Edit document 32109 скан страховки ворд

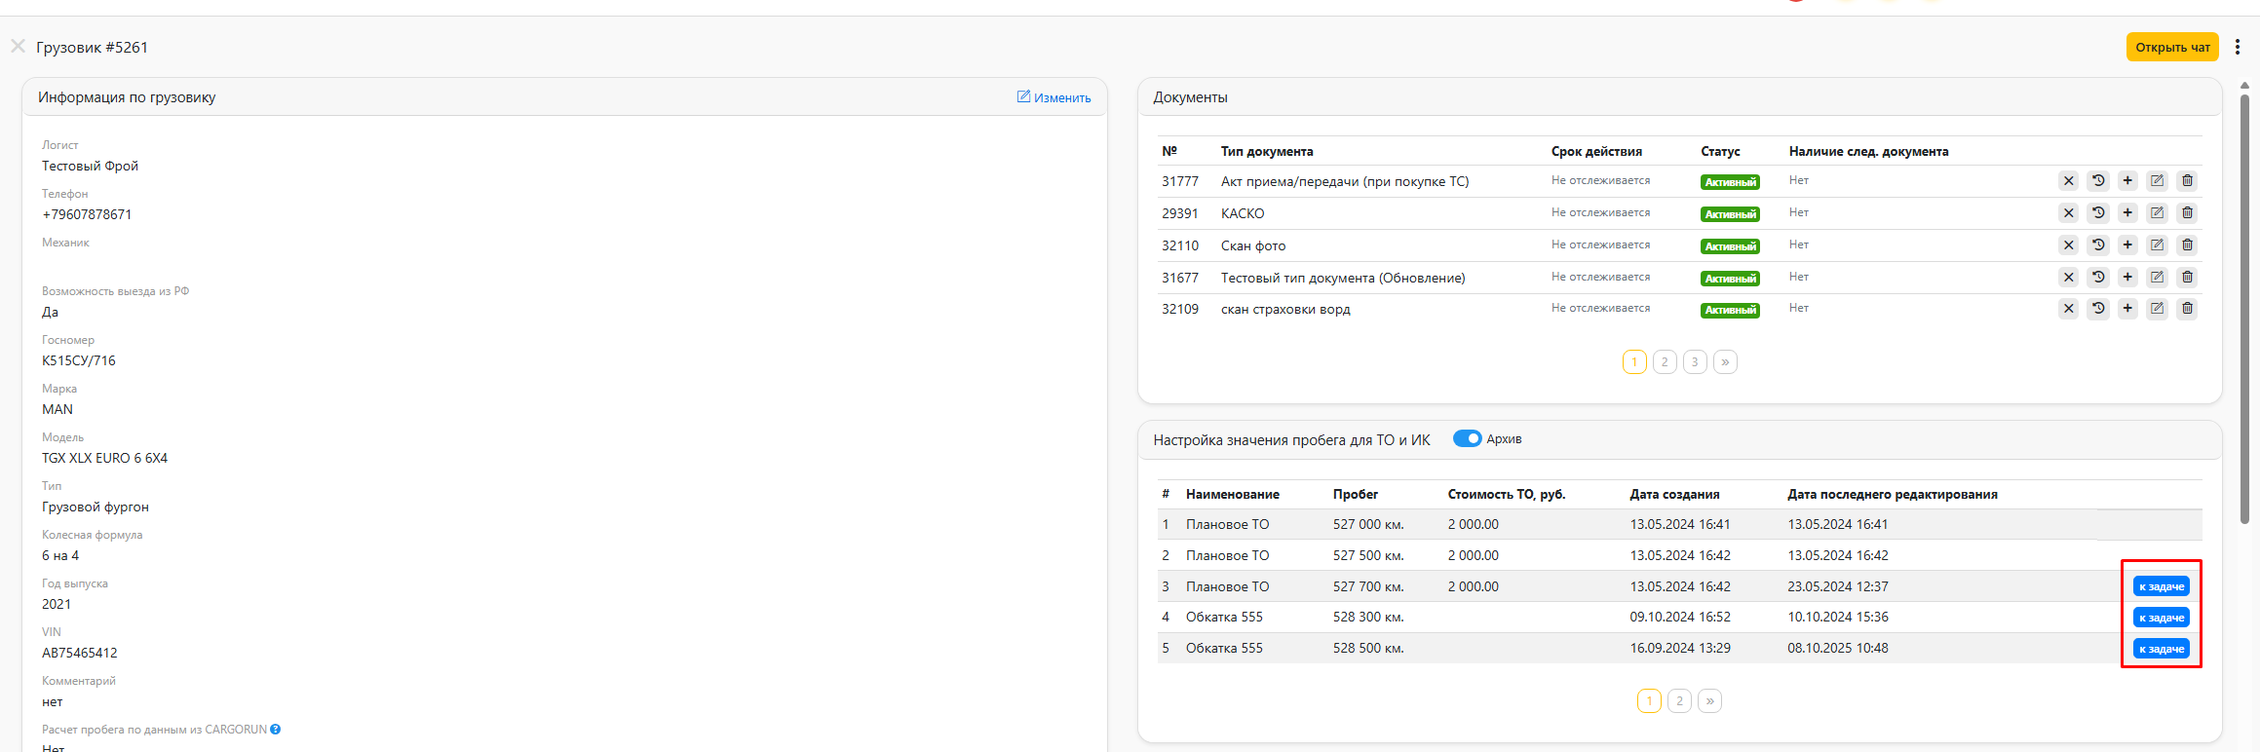click(2158, 309)
